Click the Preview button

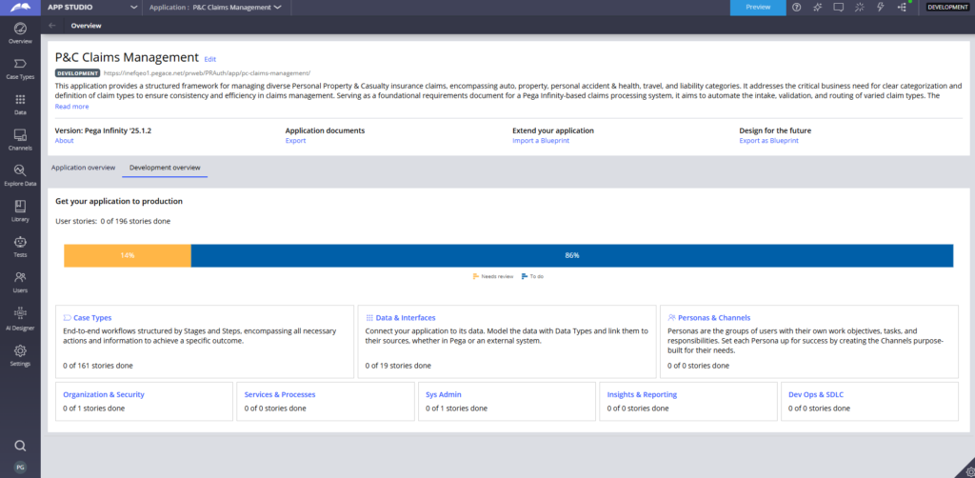point(758,8)
